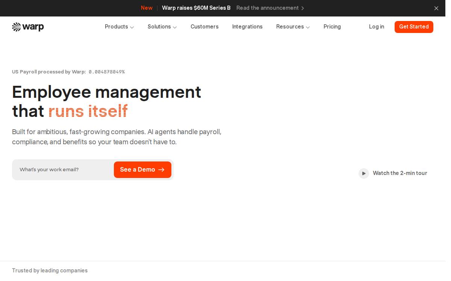Click the 'Employee management' headline
Image resolution: width=451 pixels, height=281 pixels.
point(107,92)
